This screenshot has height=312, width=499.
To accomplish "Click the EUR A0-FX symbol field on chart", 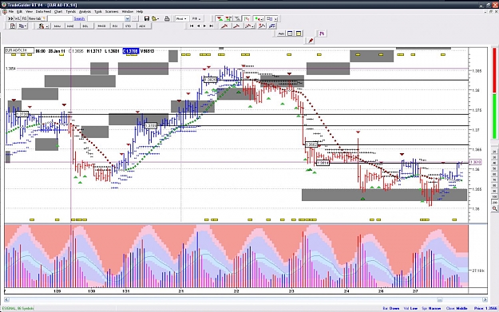I will coord(19,50).
